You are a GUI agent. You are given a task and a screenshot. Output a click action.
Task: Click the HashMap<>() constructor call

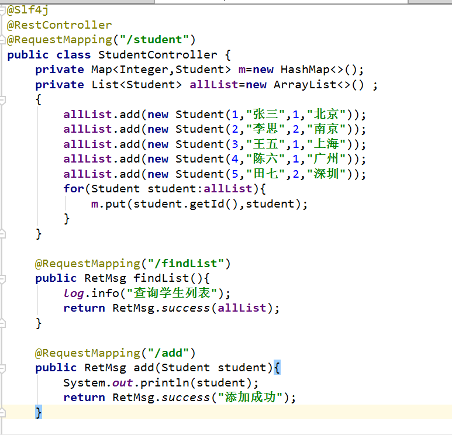[319, 70]
